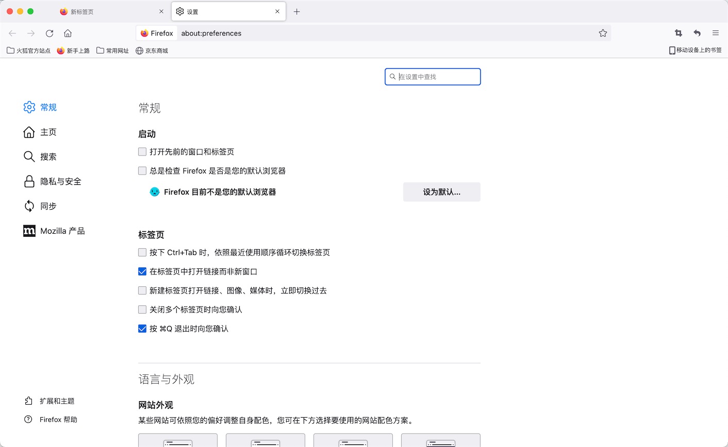Open Firefox 帮助 link
The height and width of the screenshot is (447, 728).
[x=51, y=419]
